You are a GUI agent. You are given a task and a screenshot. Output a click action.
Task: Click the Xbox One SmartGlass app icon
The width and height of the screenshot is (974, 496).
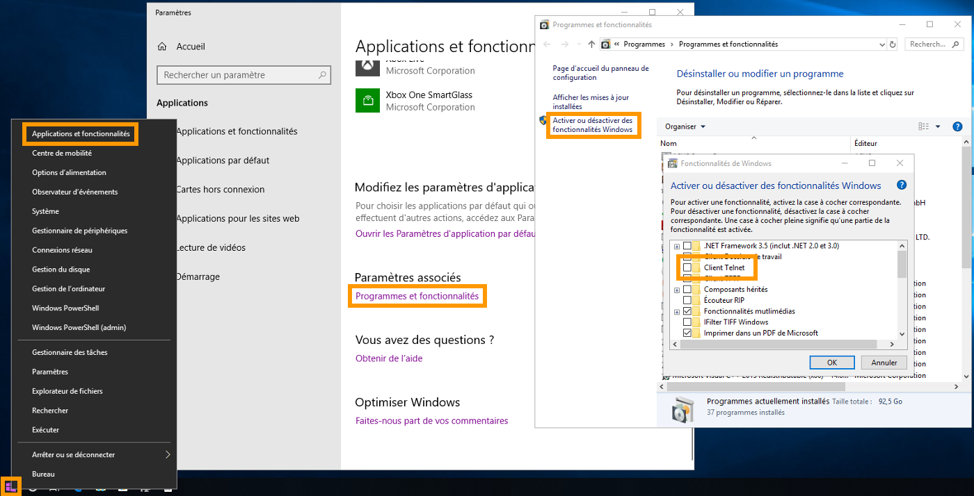click(367, 100)
